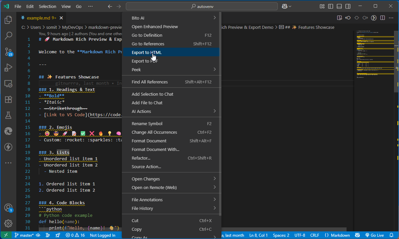The image size is (399, 239).
Task: Choose Go to Definition
Action: click(x=171, y=35)
